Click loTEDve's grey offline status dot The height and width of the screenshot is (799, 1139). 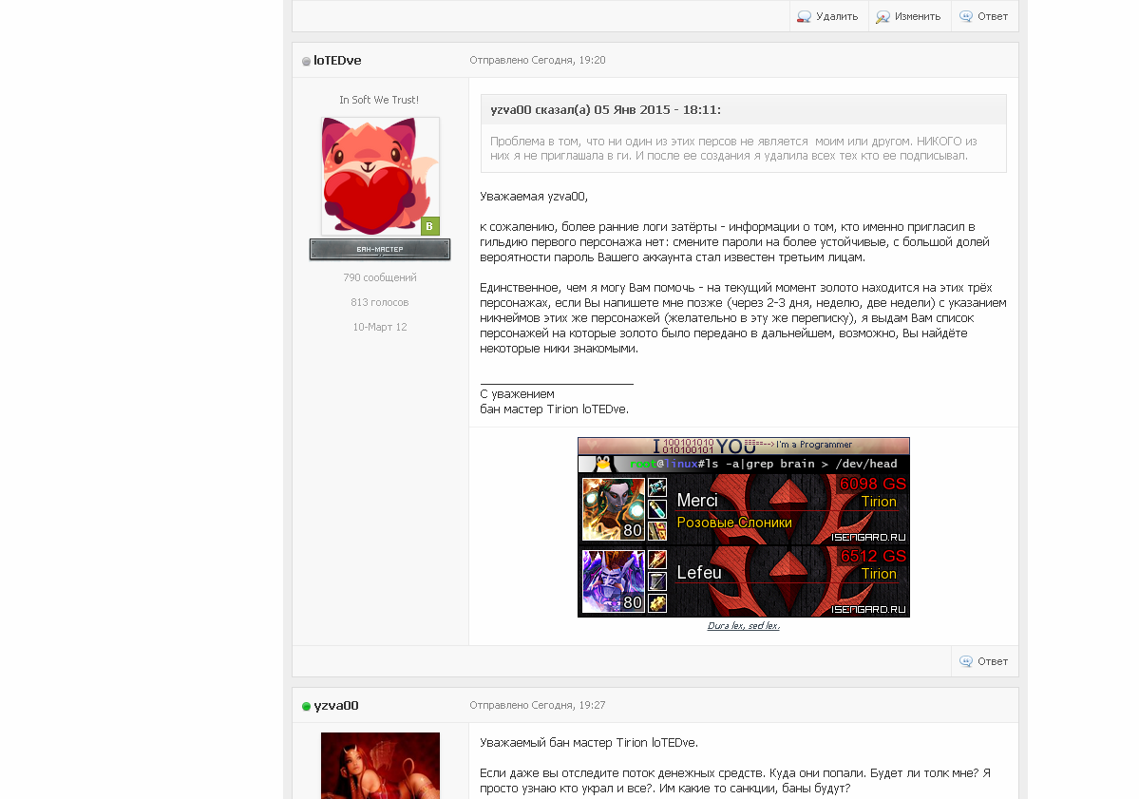point(307,61)
